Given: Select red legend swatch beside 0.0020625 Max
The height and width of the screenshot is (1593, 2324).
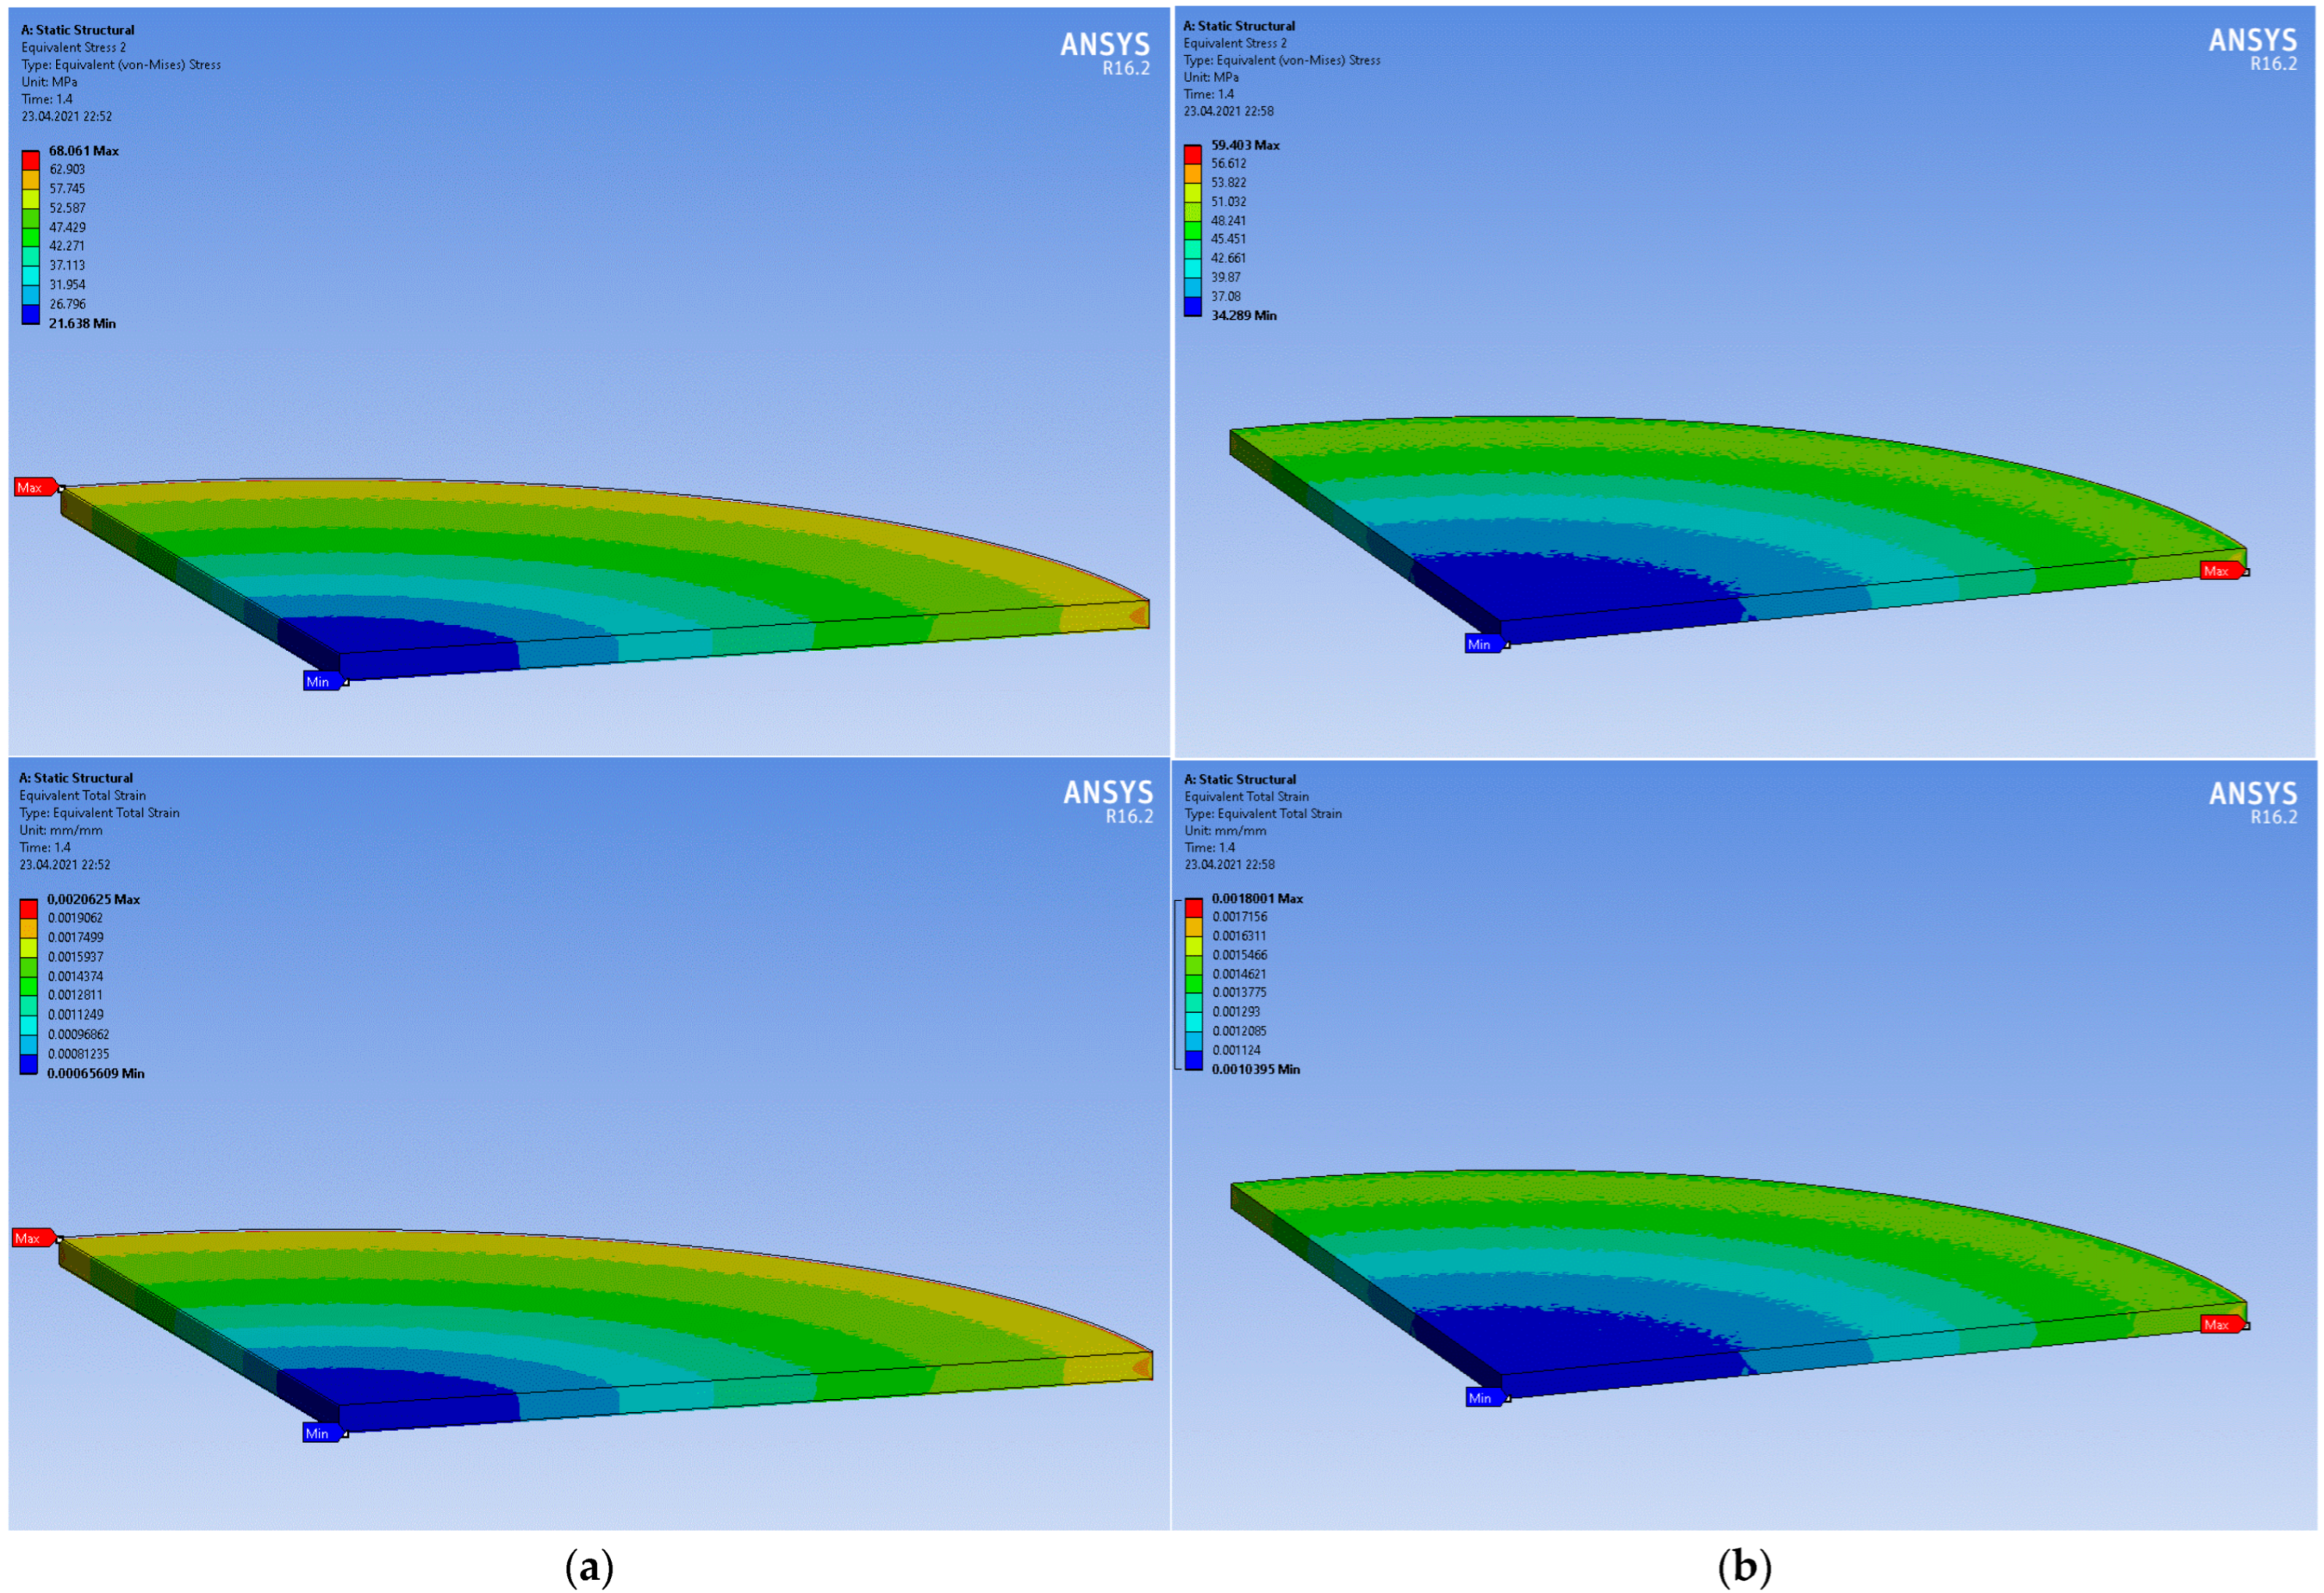Looking at the screenshot, I should 29,908.
